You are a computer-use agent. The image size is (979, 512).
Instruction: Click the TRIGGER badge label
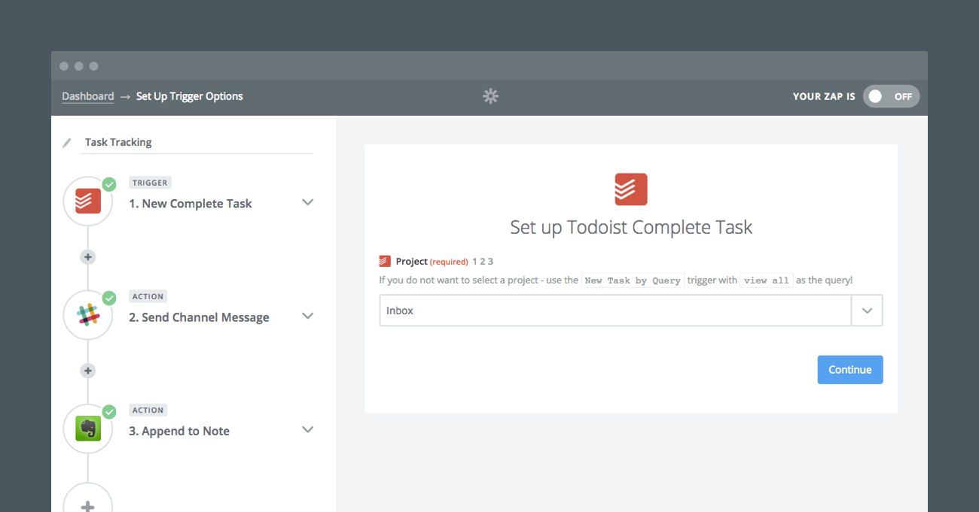(150, 183)
